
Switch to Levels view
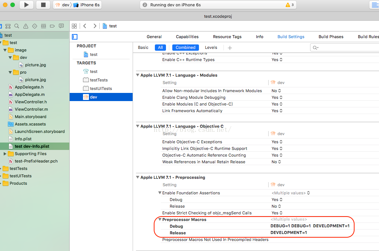pos(211,47)
